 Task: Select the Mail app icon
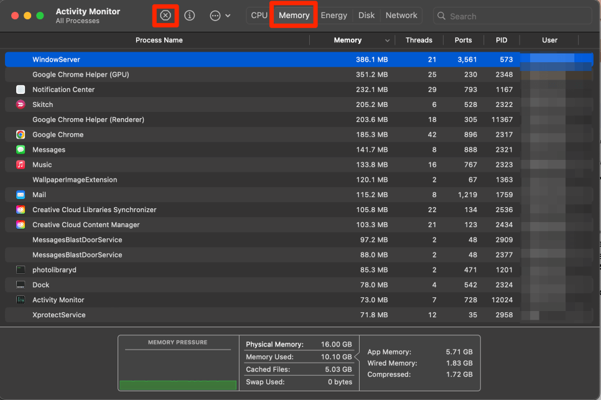[21, 195]
